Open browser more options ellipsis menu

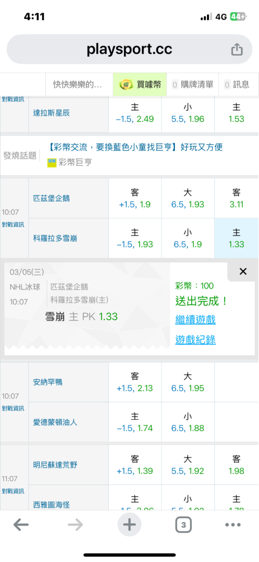pyautogui.click(x=233, y=525)
